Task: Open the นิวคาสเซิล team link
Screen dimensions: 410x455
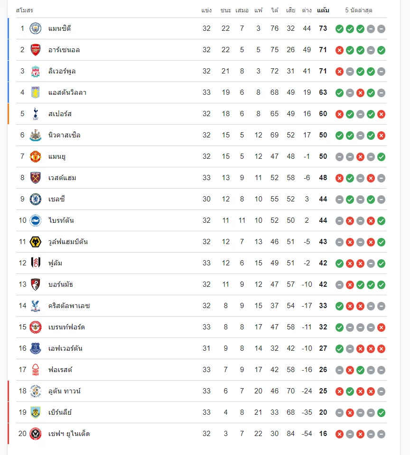Action: coord(64,135)
